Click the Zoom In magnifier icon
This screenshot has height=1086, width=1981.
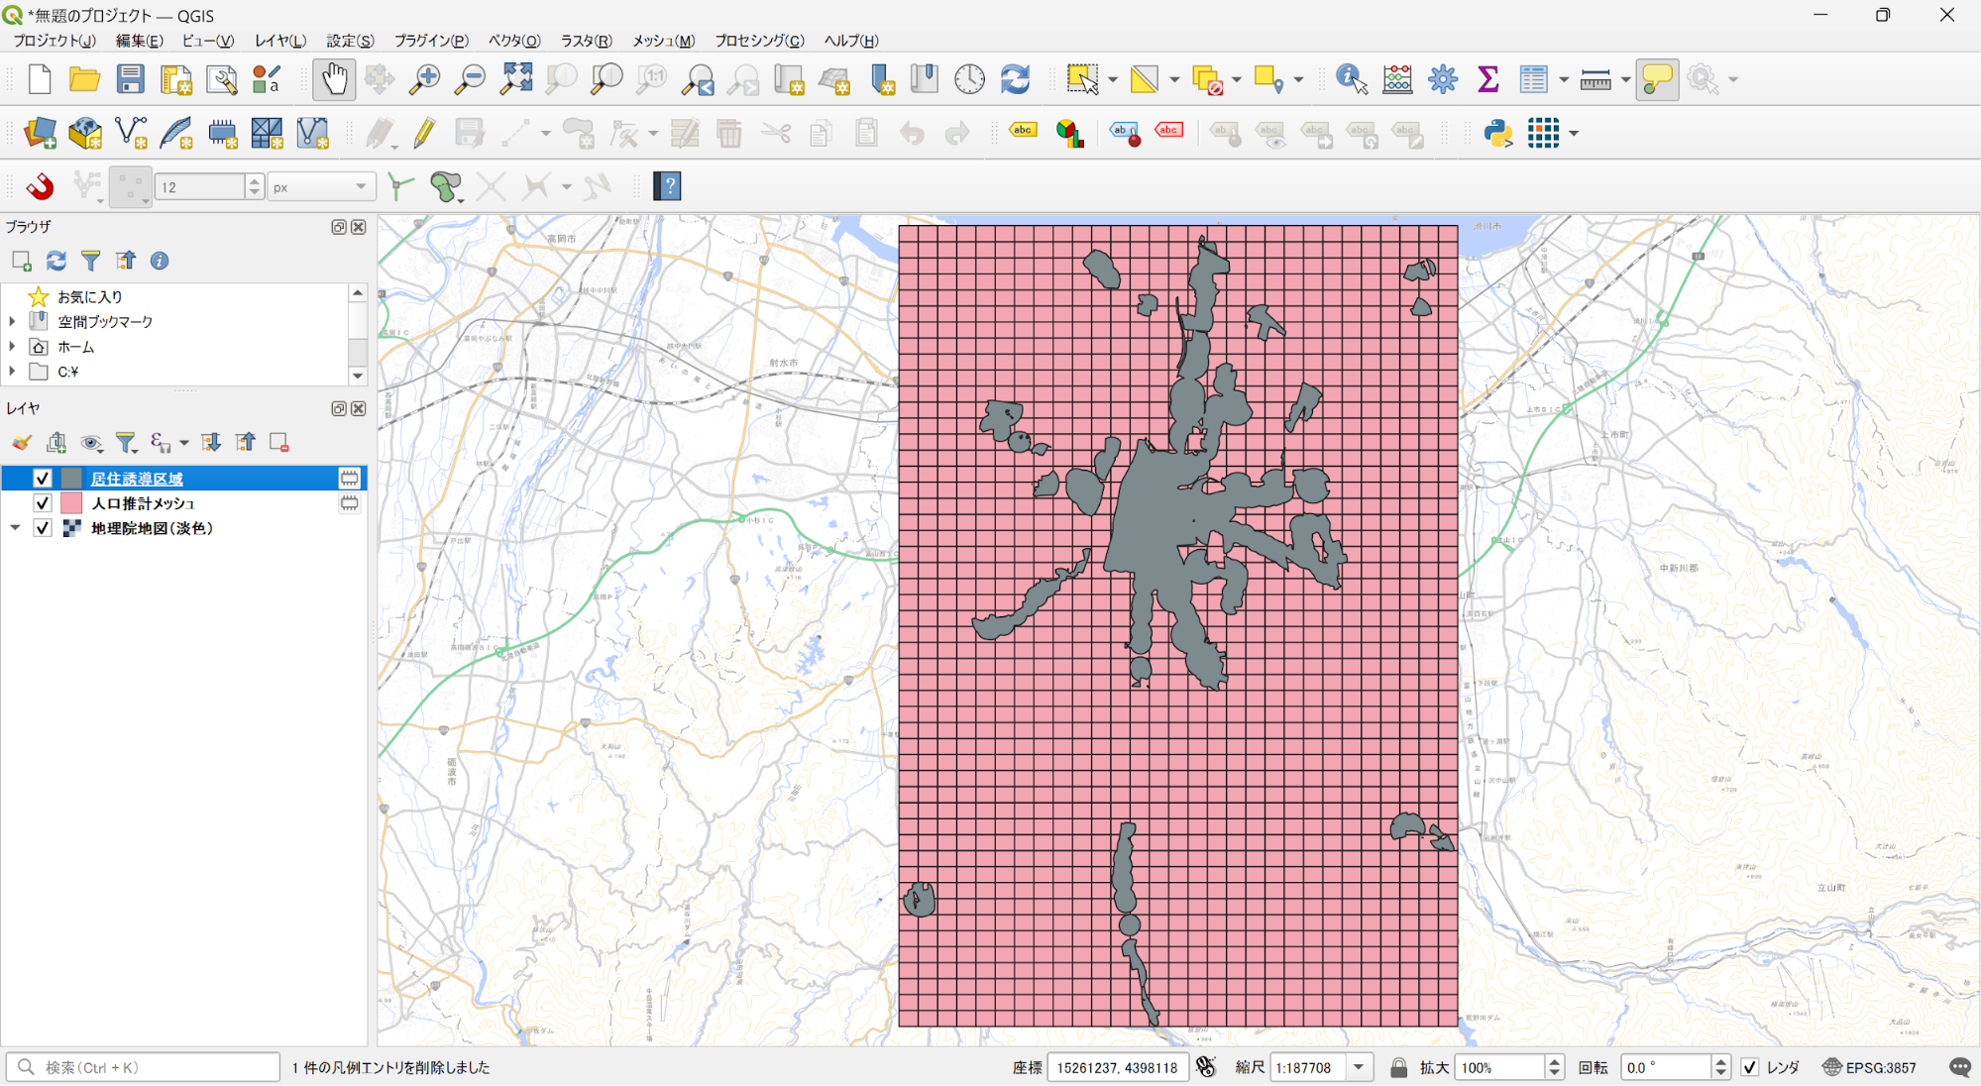[425, 79]
